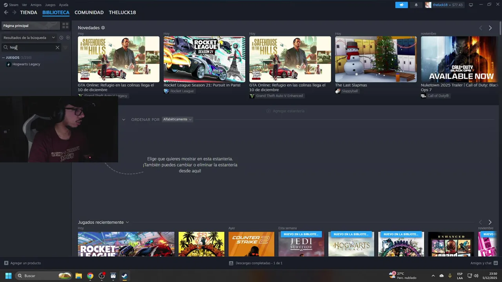This screenshot has width=502, height=282.
Task: Open the announcements megaphone button
Action: tap(401, 5)
